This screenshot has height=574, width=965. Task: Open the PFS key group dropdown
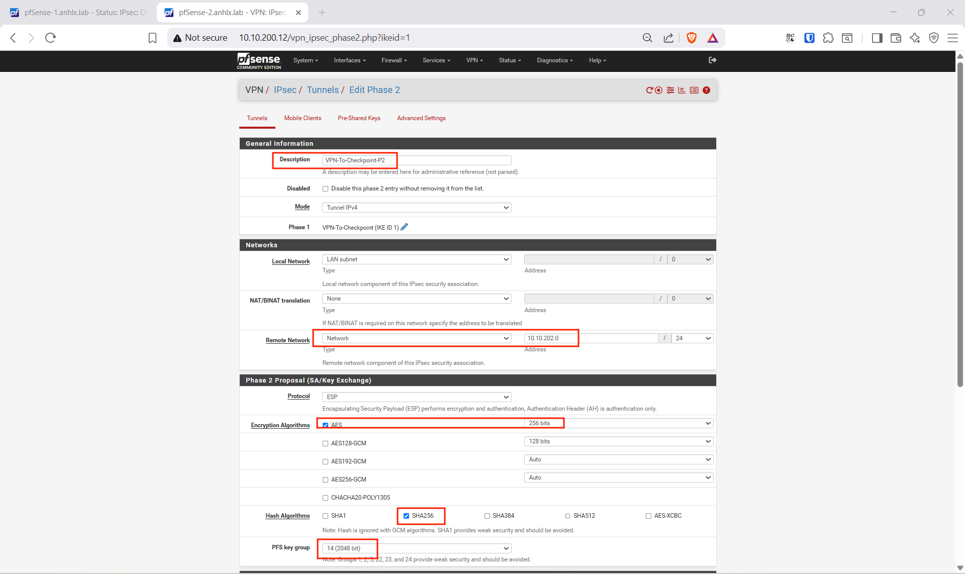point(417,548)
